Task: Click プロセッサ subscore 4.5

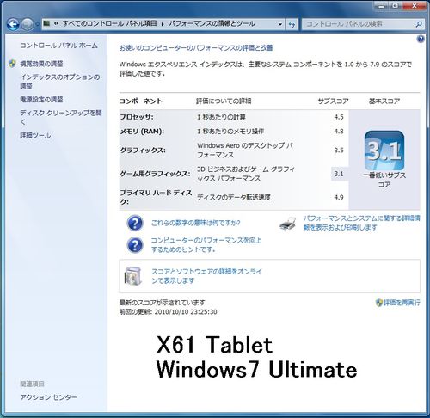Action: [339, 117]
